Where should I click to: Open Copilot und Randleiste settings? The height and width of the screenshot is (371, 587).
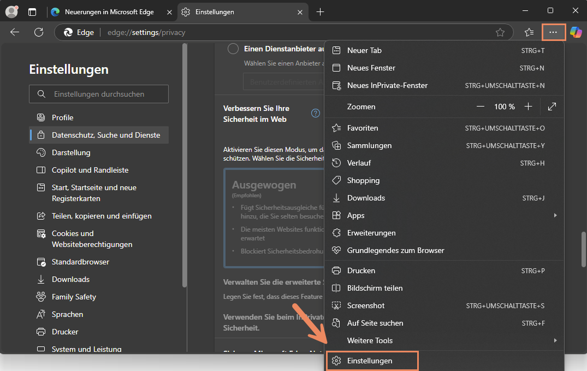(99, 170)
